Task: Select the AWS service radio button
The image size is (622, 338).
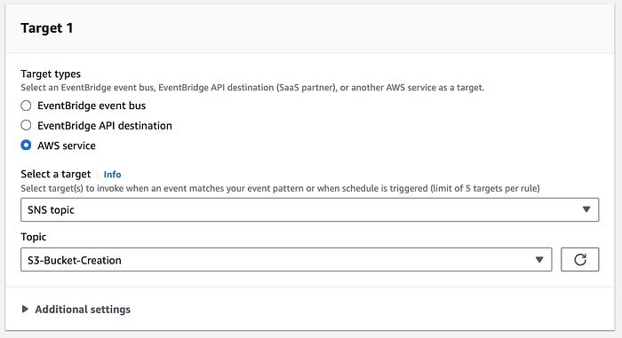Action: click(x=26, y=145)
